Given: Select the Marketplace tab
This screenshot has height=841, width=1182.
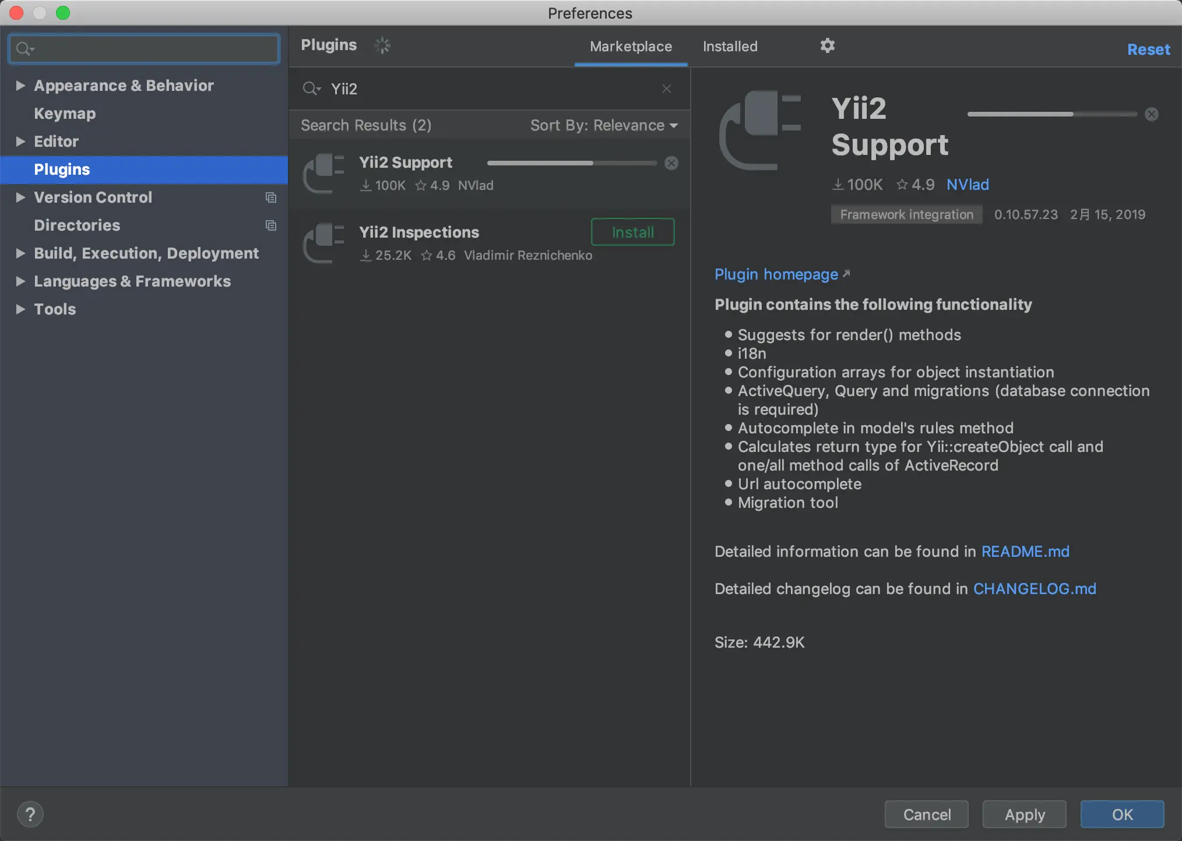Looking at the screenshot, I should (631, 47).
